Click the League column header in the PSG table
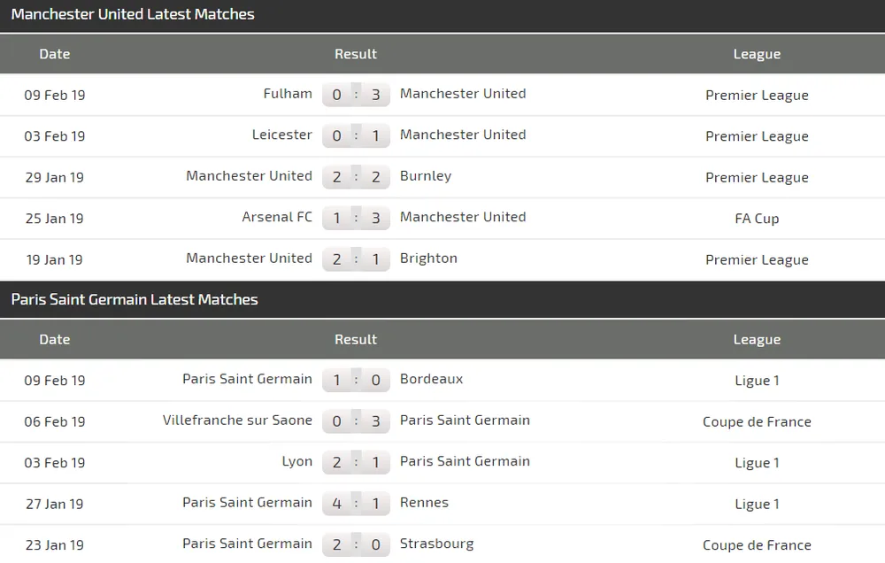The width and height of the screenshot is (885, 563). click(x=757, y=340)
